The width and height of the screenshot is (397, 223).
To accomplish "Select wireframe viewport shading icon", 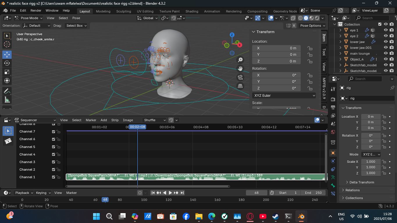I will tap(300, 18).
